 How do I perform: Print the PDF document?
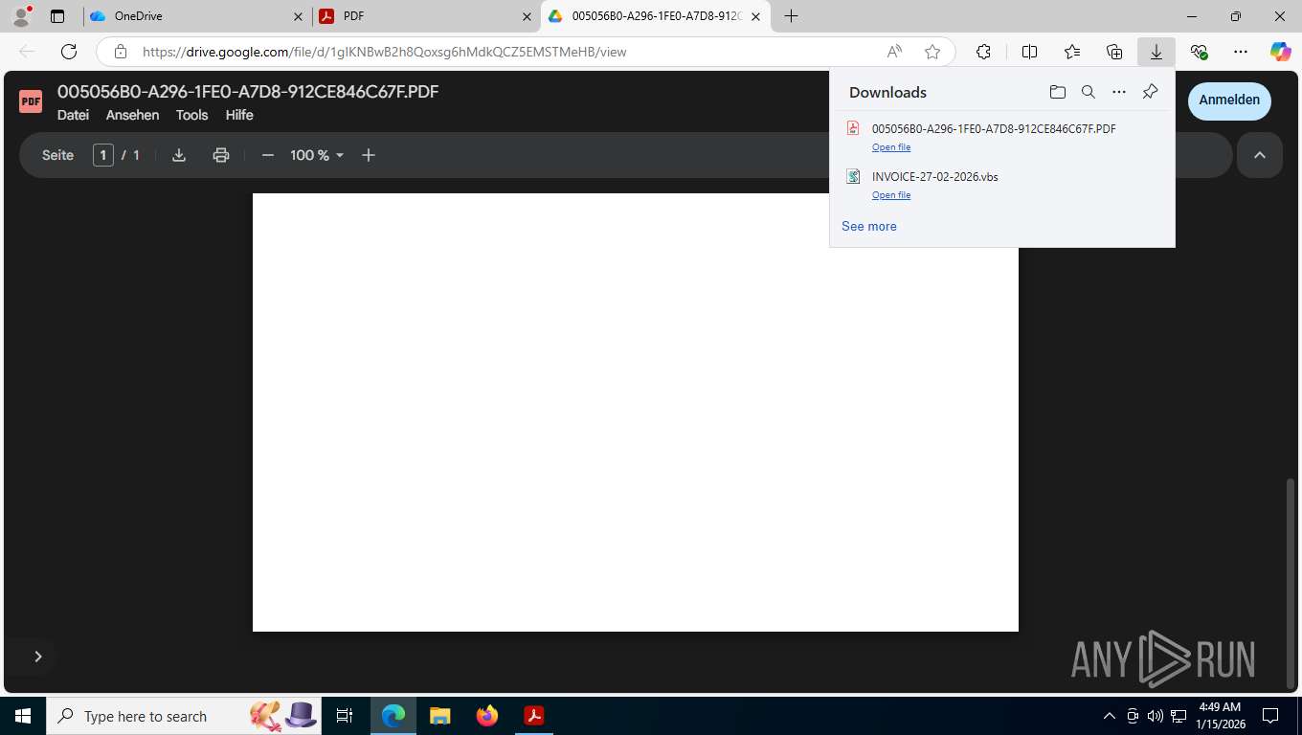pyautogui.click(x=221, y=155)
